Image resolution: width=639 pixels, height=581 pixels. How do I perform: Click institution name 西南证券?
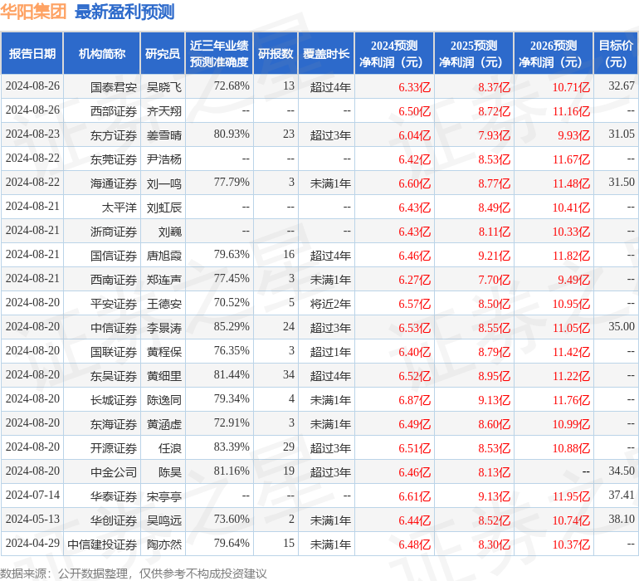114,279
